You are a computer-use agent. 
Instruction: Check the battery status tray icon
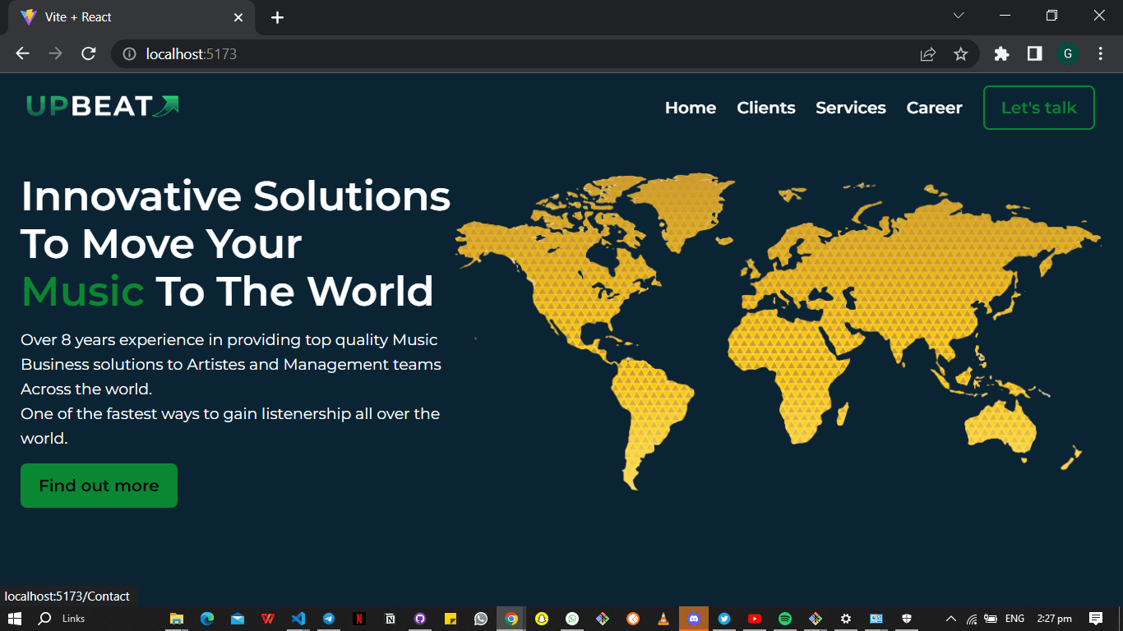point(991,619)
